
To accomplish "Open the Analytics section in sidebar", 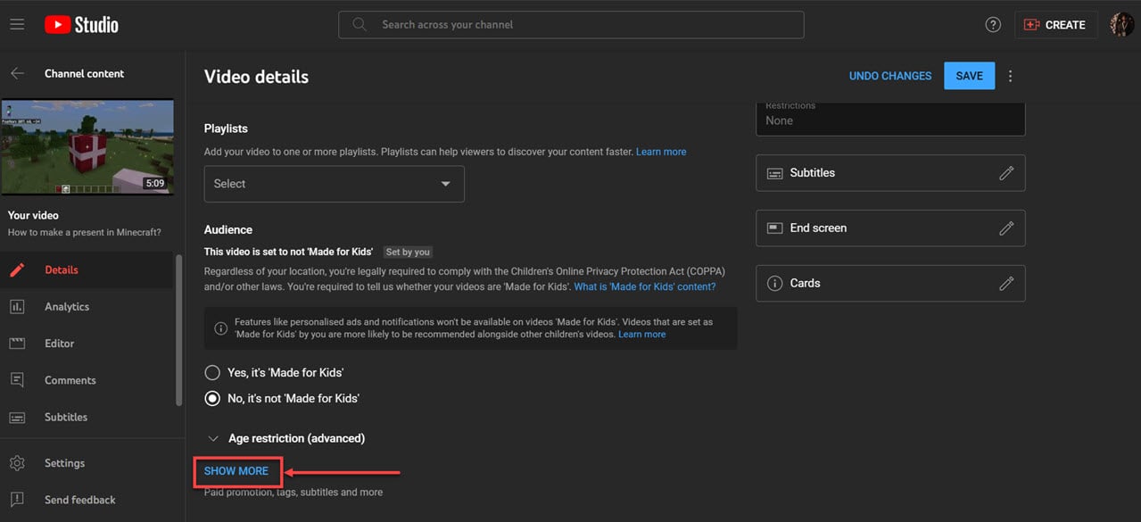I will (x=67, y=306).
